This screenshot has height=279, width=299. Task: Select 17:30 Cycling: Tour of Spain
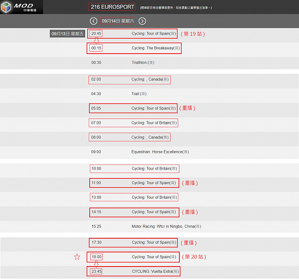(133, 242)
